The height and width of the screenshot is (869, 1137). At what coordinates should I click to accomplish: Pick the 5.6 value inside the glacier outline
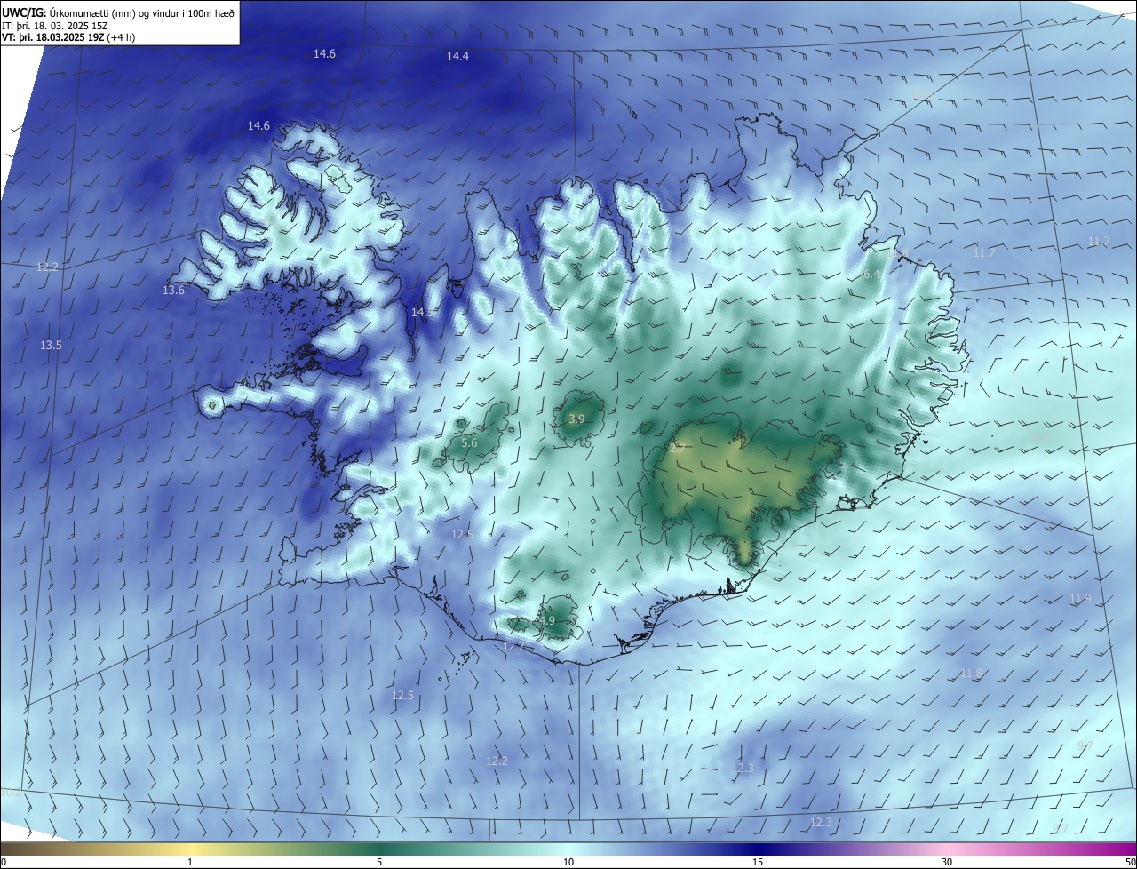pyautogui.click(x=469, y=443)
